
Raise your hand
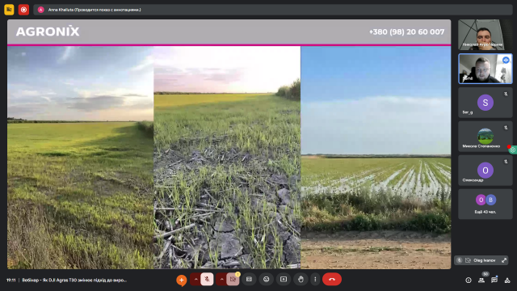click(x=301, y=280)
